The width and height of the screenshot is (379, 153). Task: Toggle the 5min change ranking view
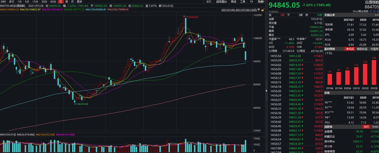tap(375, 127)
